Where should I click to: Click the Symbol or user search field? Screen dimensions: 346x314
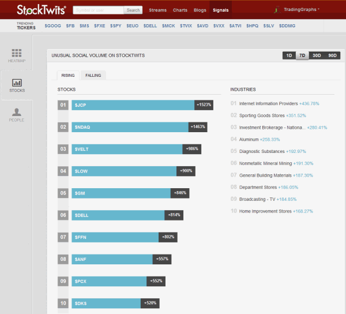[x=98, y=10]
